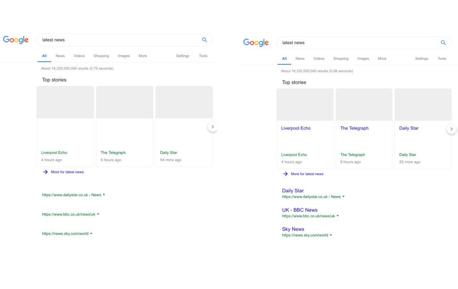Switch to the News tab
458x289 pixels.
tap(60, 56)
